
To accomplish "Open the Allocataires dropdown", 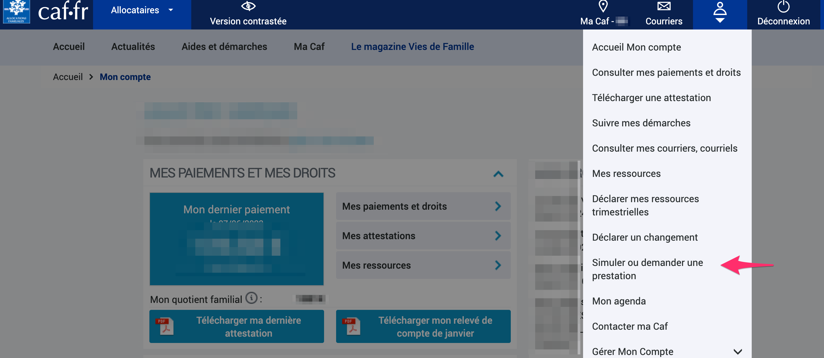I will (x=142, y=10).
